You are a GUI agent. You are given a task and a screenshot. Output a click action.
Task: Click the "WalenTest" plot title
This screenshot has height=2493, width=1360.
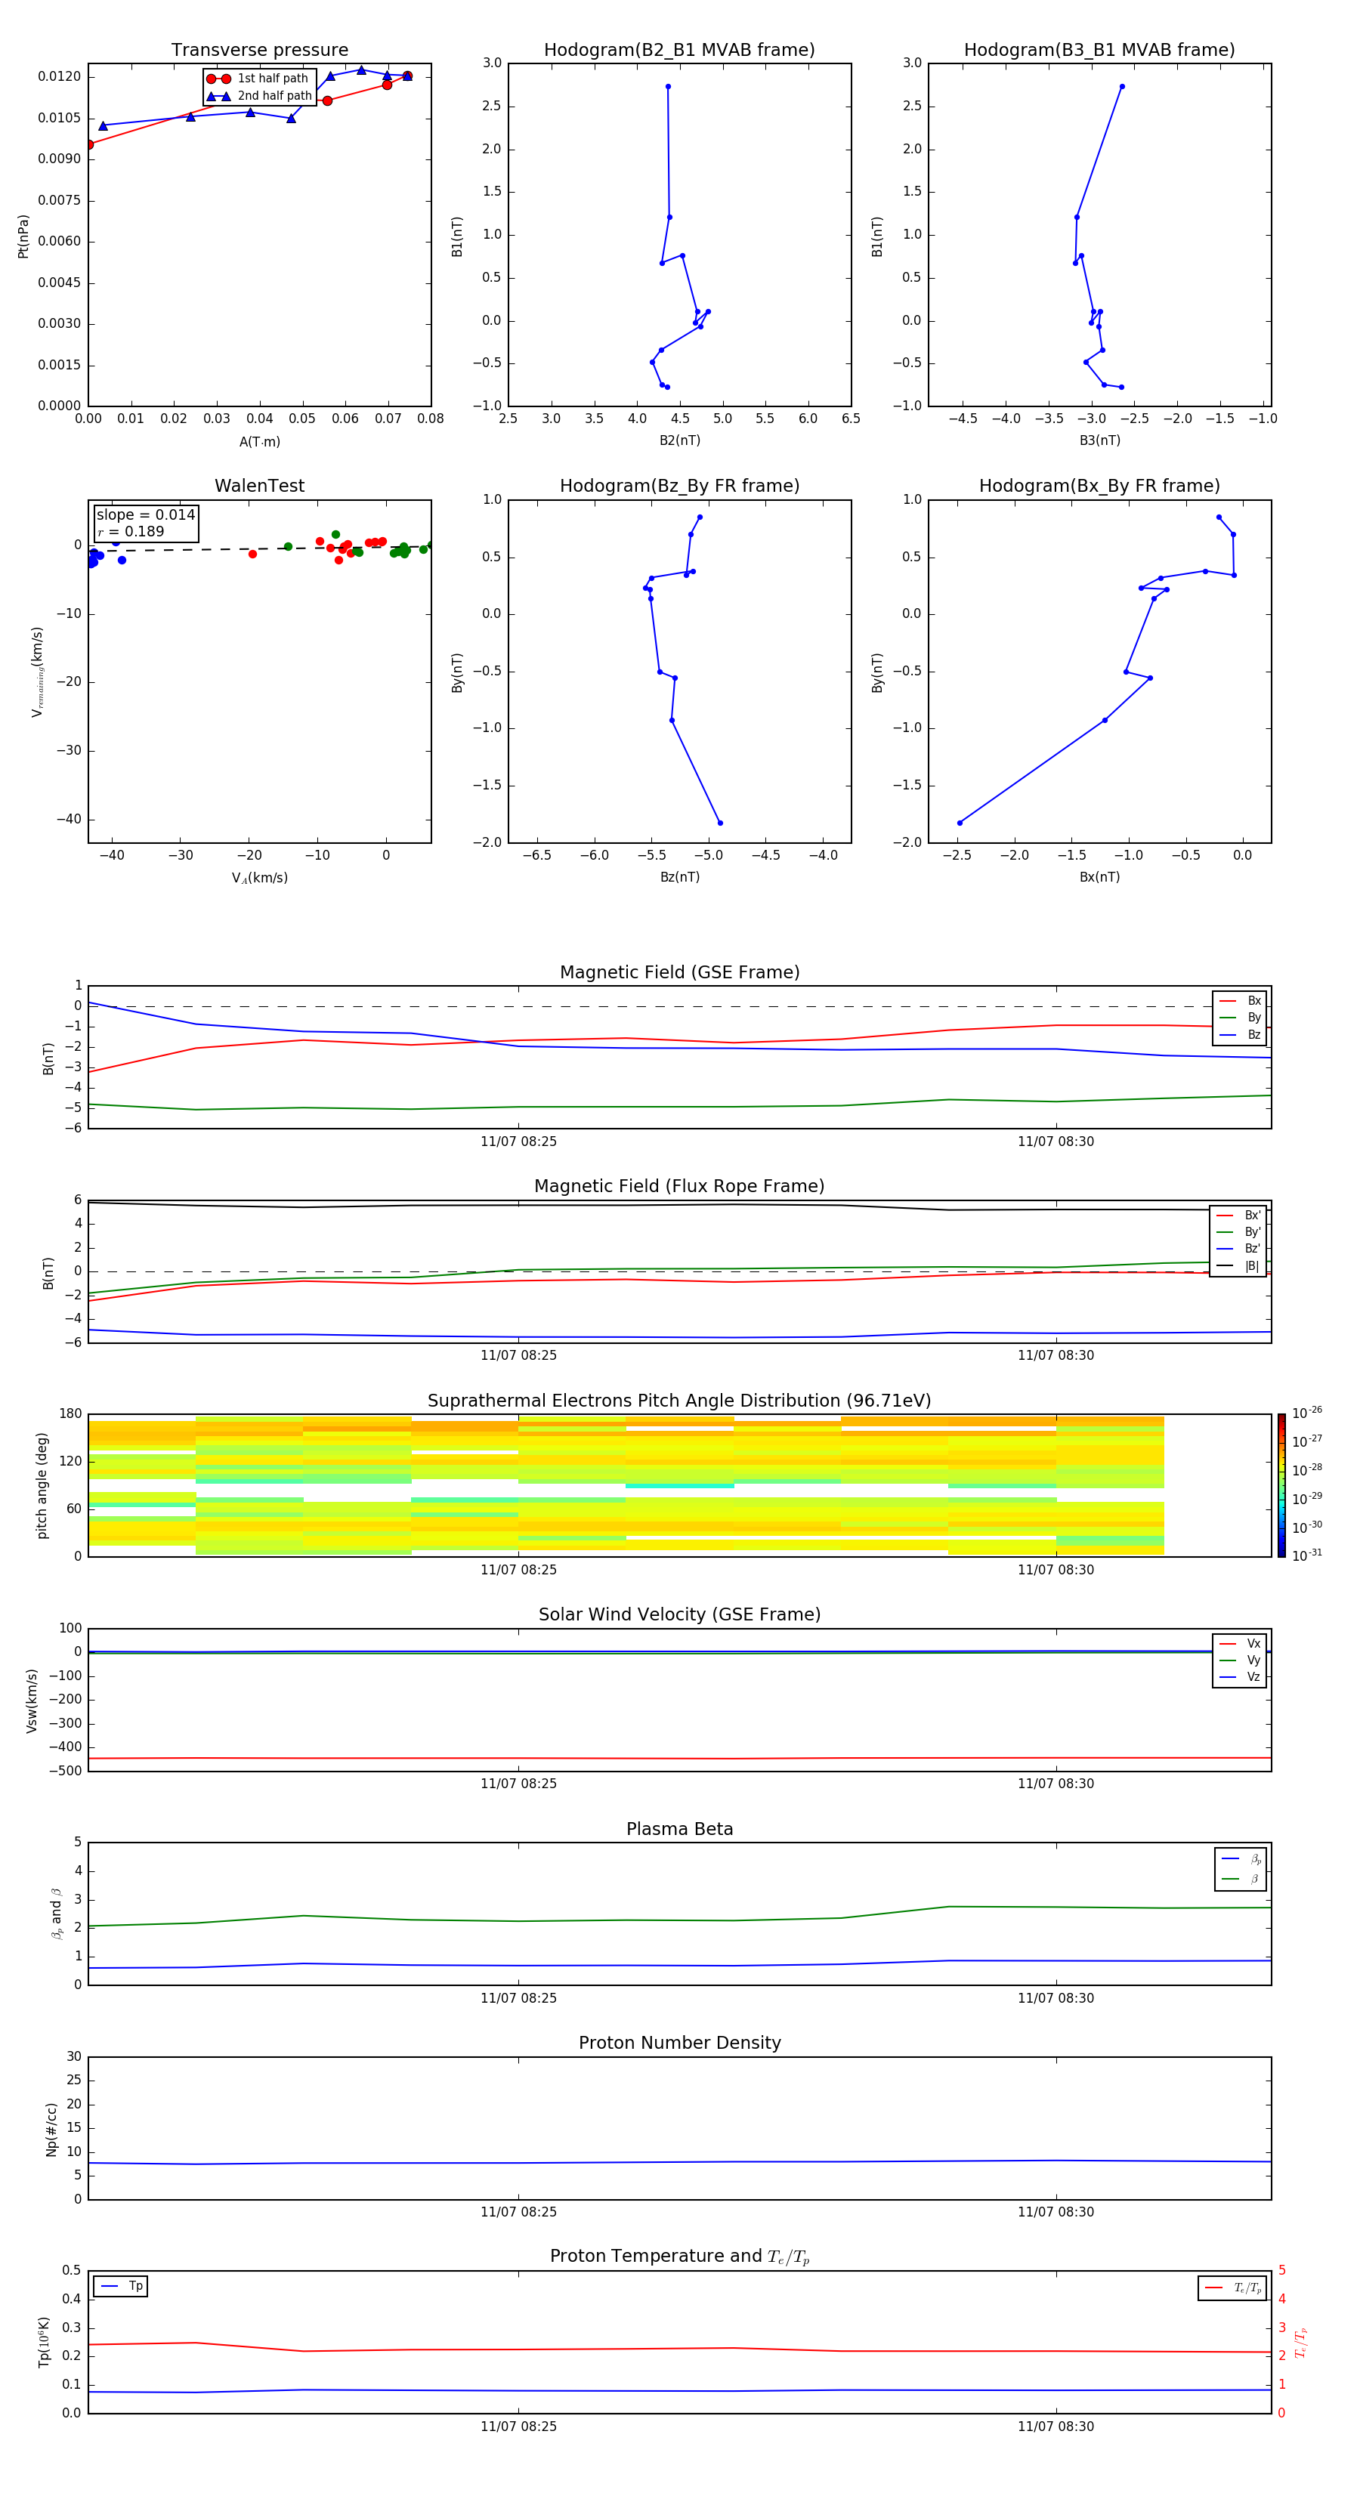pos(259,486)
